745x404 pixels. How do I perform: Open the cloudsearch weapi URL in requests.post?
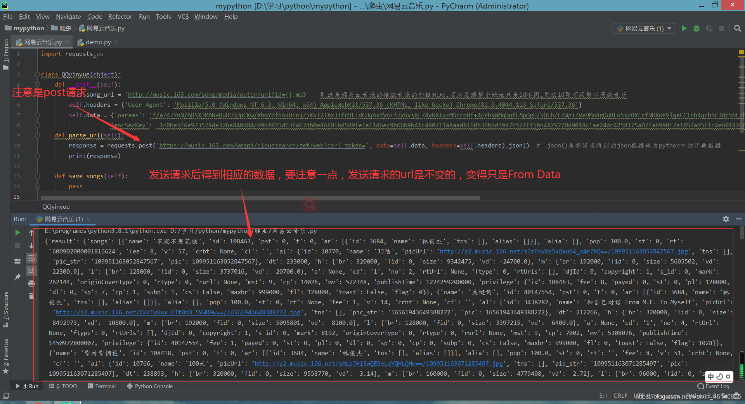pyautogui.click(x=262, y=146)
